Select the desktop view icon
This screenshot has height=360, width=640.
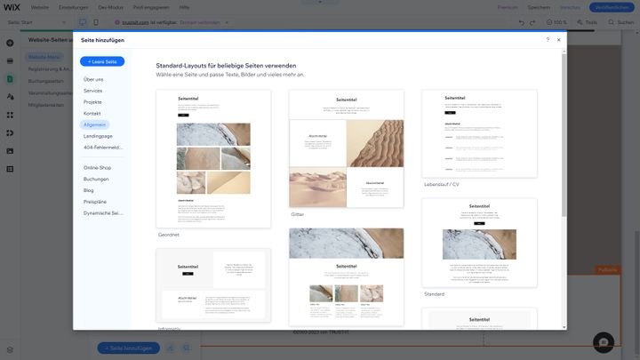[83, 22]
